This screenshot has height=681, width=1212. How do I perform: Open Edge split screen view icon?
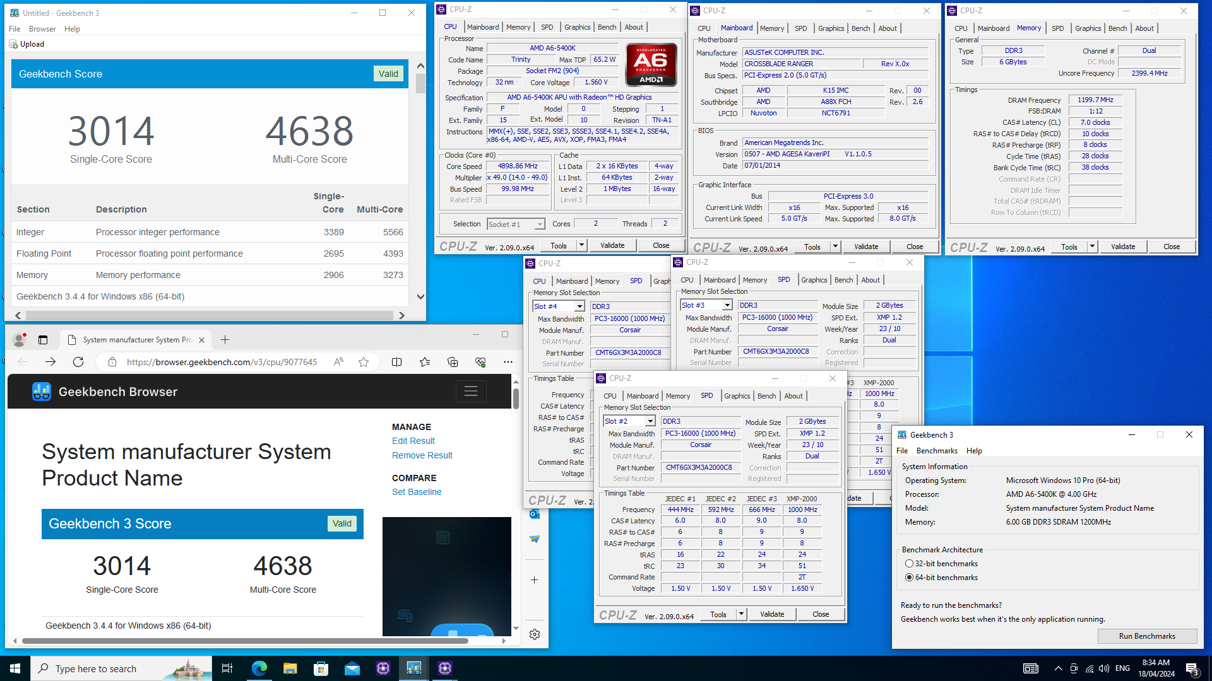396,362
